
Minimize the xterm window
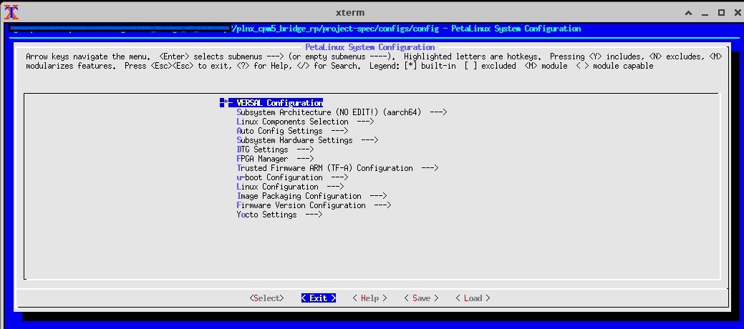(x=703, y=12)
